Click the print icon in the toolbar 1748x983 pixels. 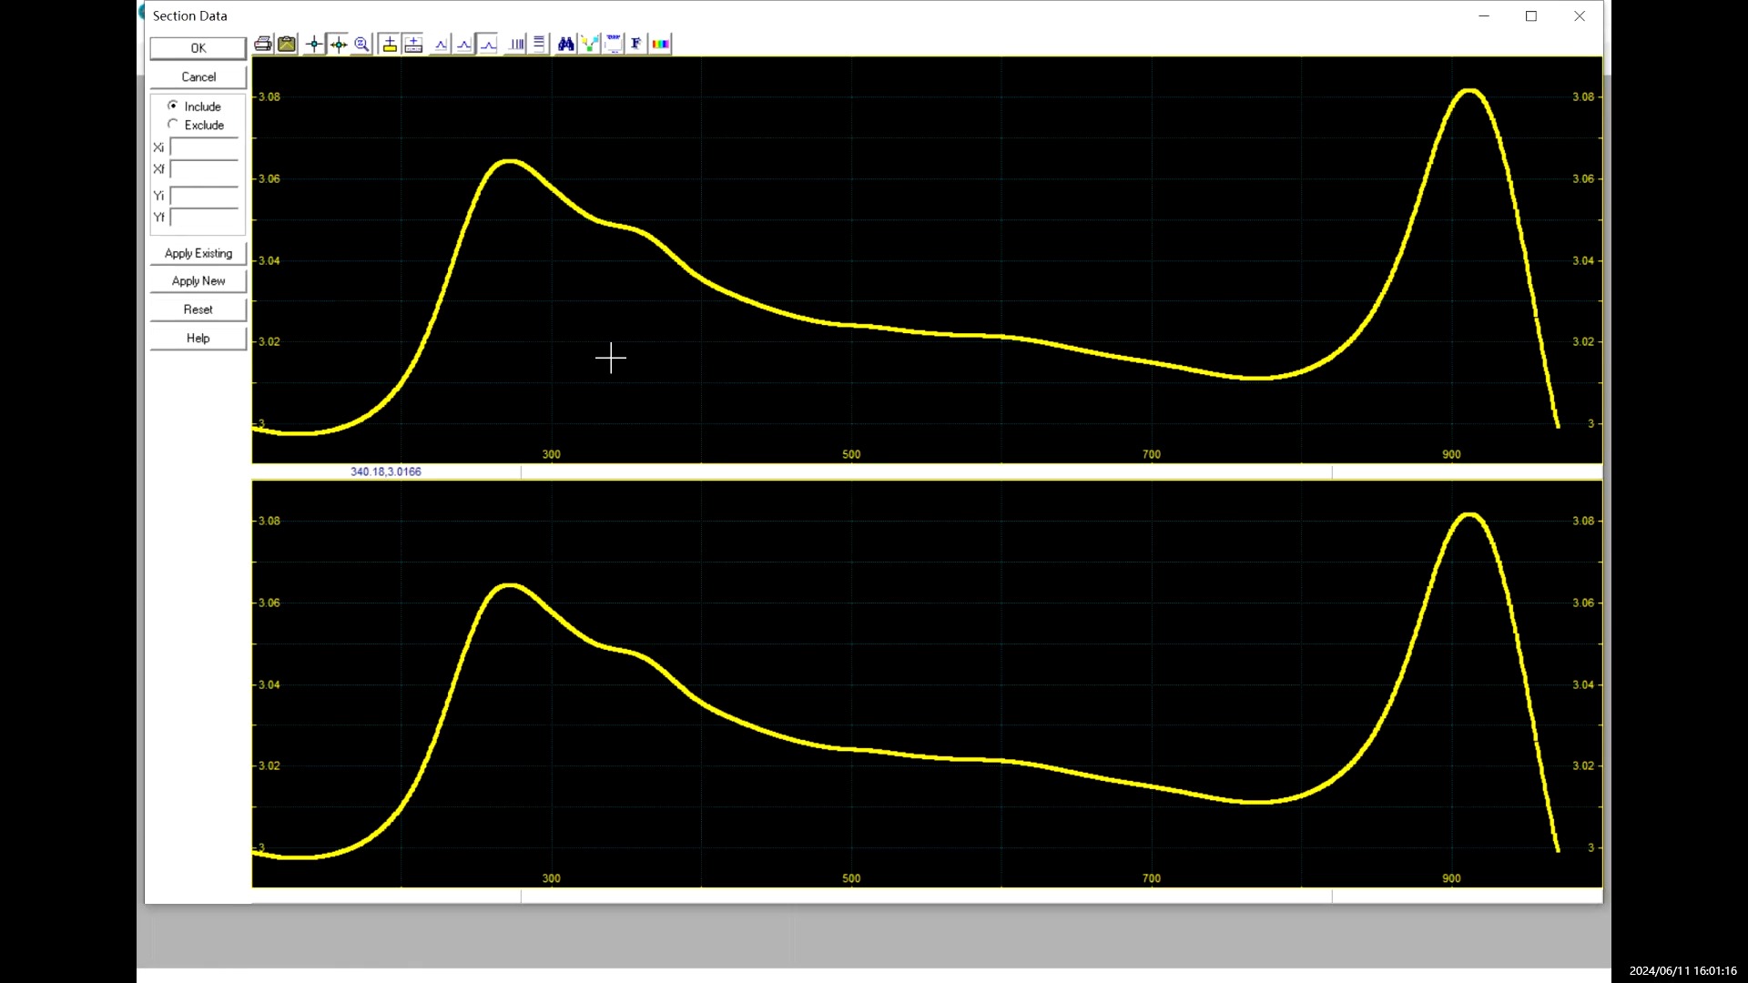263,43
